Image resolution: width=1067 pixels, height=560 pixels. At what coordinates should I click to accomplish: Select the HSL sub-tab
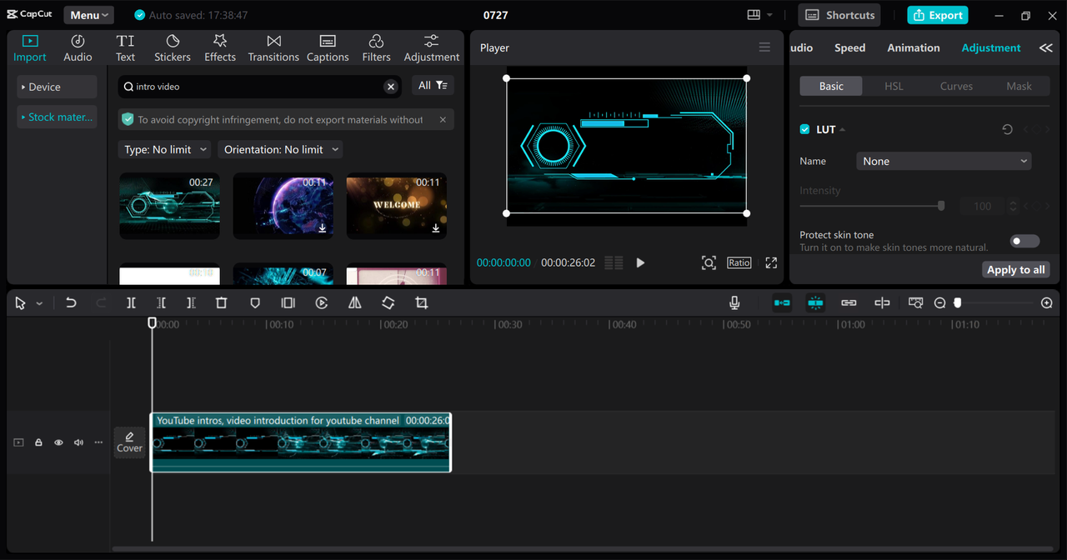coord(894,86)
